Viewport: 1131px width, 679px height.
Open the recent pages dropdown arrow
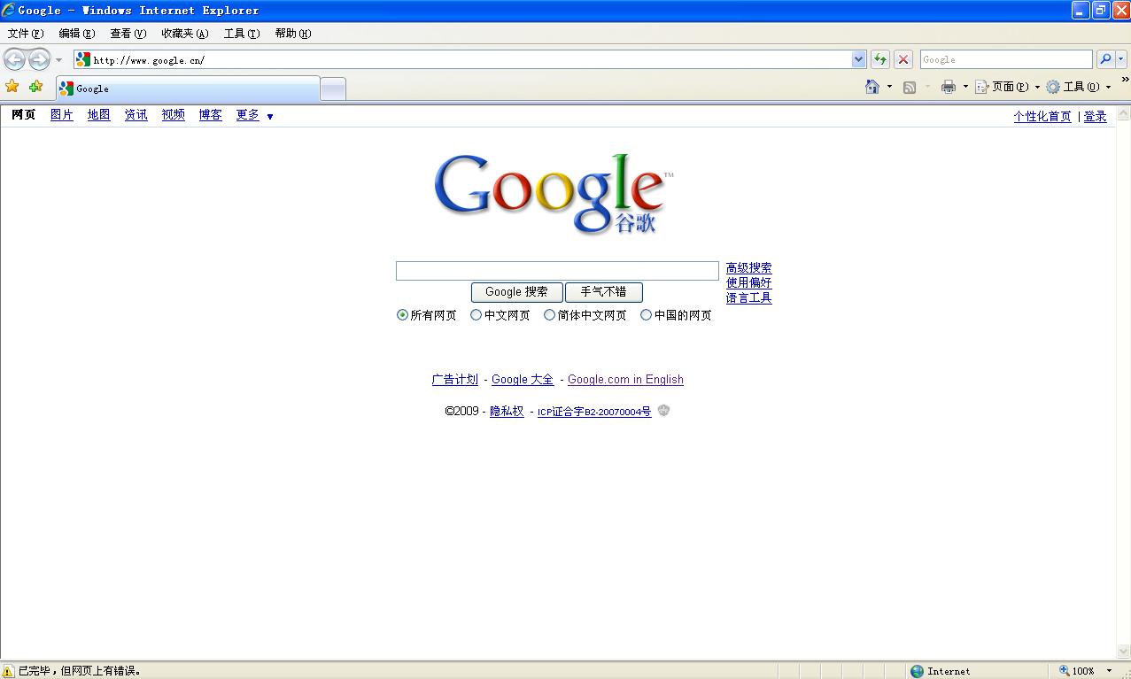click(x=59, y=60)
